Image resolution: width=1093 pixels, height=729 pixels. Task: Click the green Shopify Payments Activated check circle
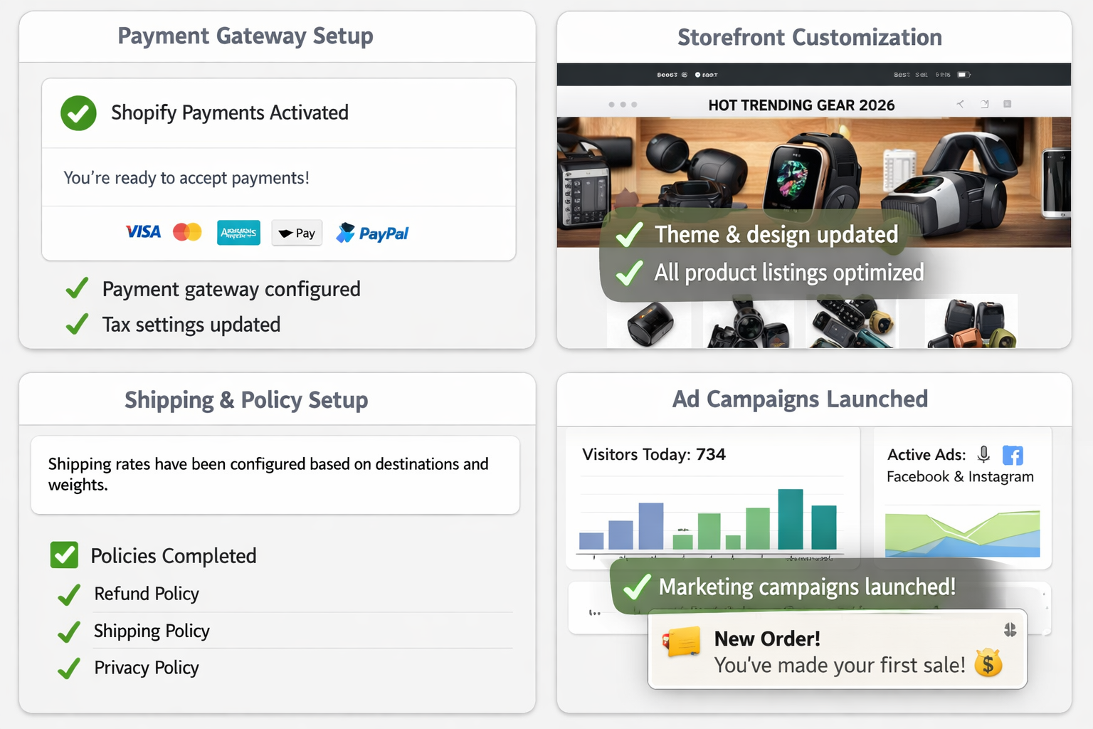78,113
